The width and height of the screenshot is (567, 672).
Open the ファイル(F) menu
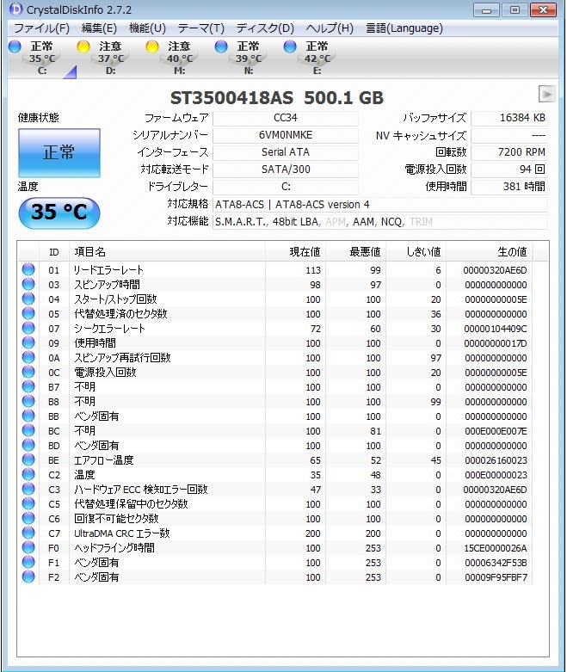coord(41,28)
